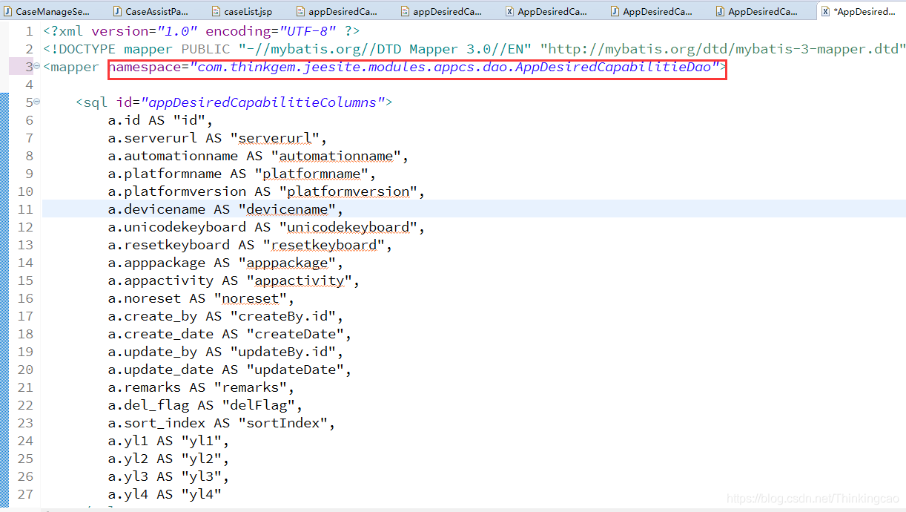Click line number 27 in the gutter

[25, 494]
